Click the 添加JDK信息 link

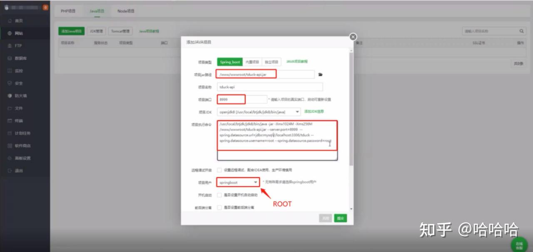[314, 111]
